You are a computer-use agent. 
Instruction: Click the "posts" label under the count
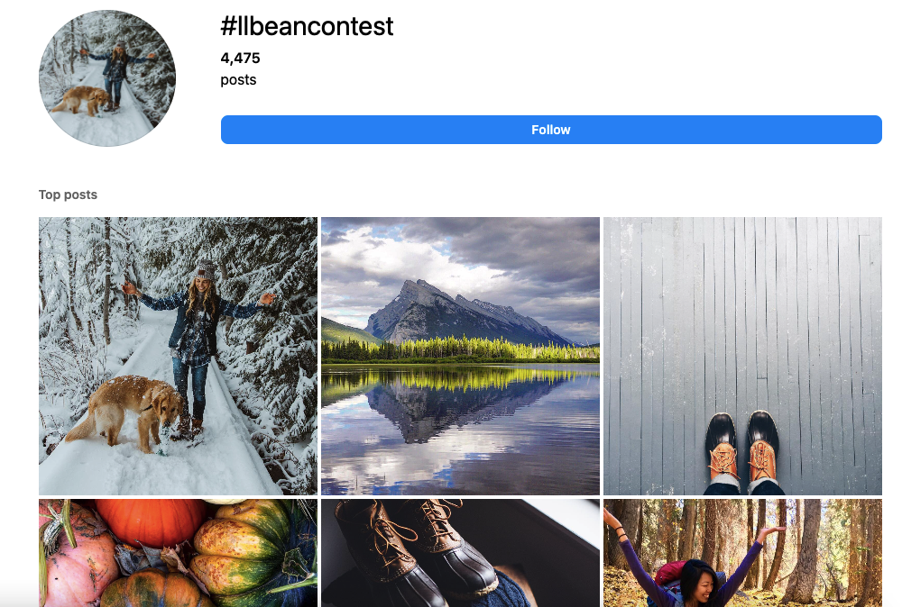point(238,80)
